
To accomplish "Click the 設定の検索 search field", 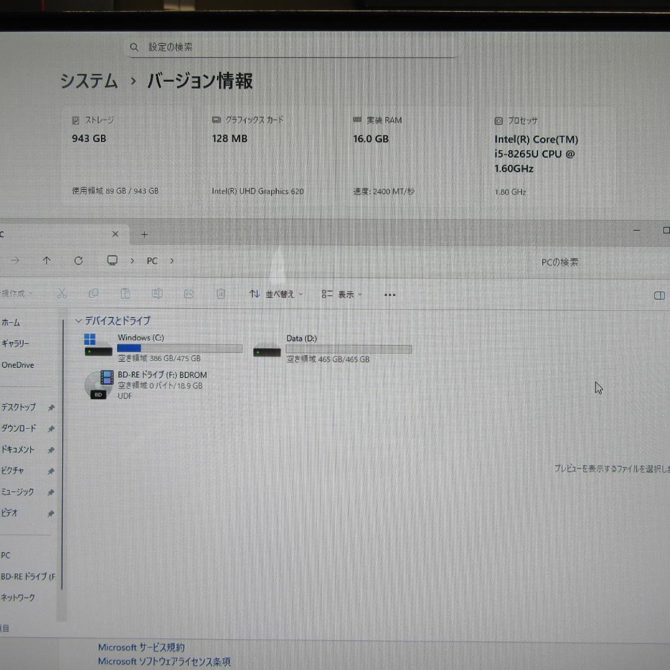I will click(x=288, y=47).
